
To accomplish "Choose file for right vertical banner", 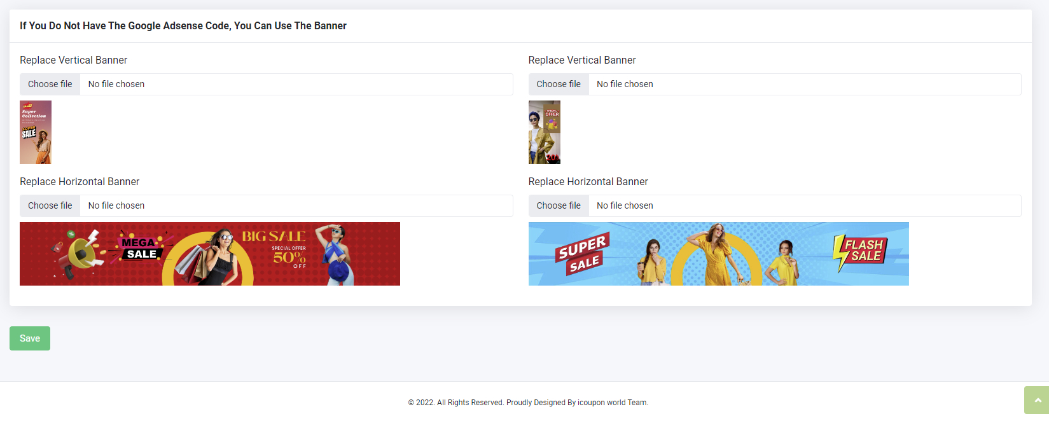I will coord(559,84).
